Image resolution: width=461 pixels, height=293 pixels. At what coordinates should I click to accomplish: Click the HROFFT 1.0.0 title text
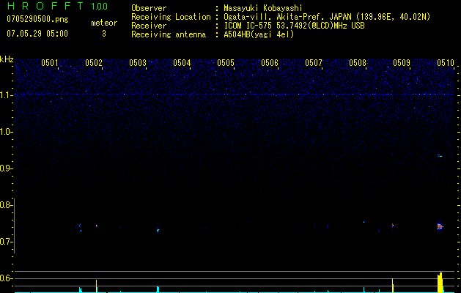pos(57,6)
